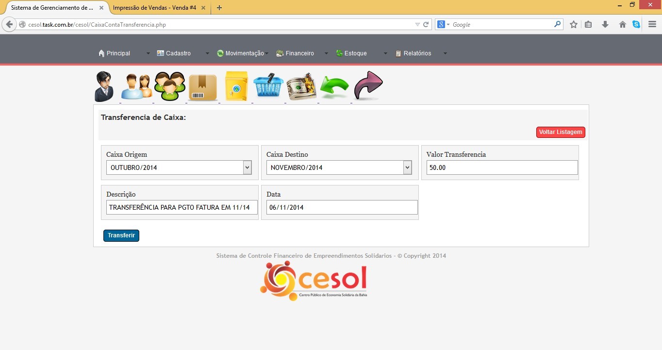This screenshot has width=662, height=350.
Task: Click the green group of people icon
Action: pyautogui.click(x=170, y=86)
